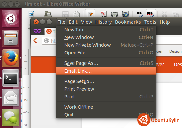Viewport: 182px width, 128px height.
Task: Click Writer vertical ruler
Action: [26, 88]
